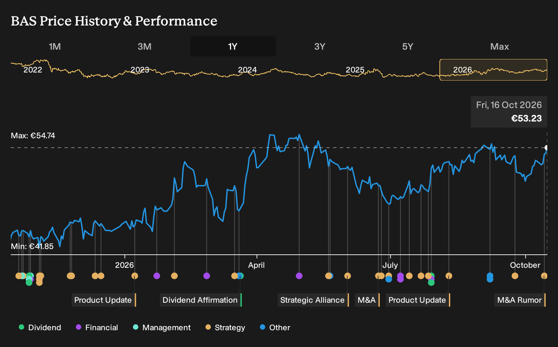Screen dimensions: 558x347
Task: Click the Fri, 16 Oct 2026 date
Action: [509, 105]
